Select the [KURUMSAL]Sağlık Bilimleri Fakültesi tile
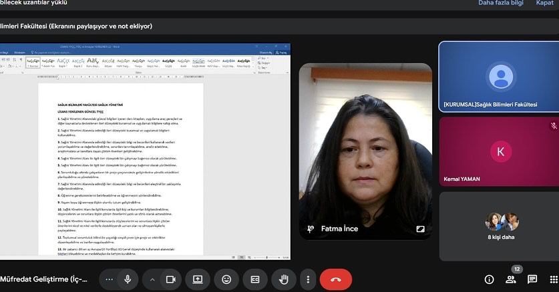 click(499, 76)
